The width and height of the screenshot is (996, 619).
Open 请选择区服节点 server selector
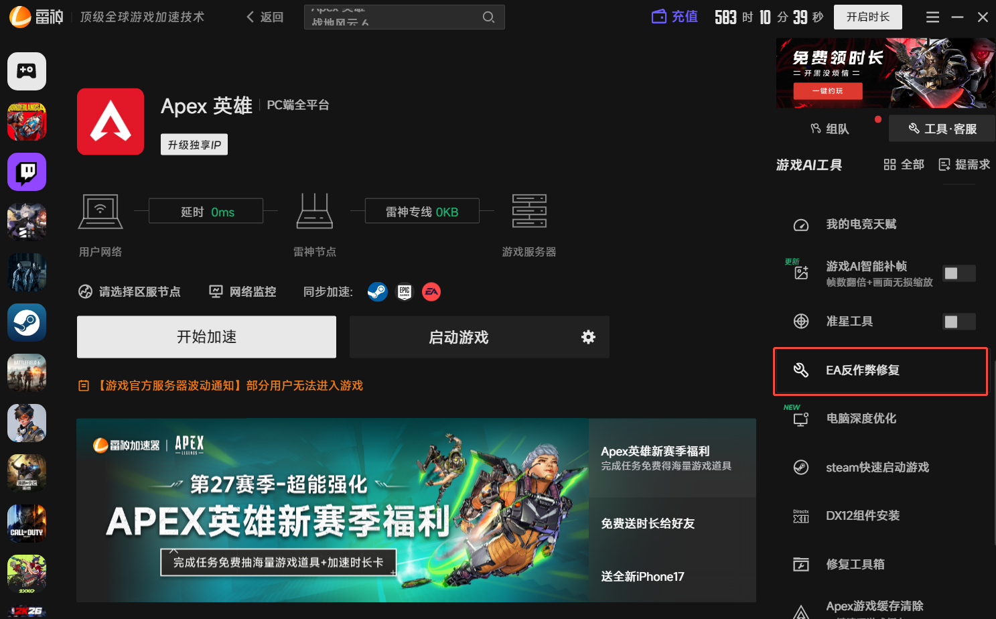130,292
